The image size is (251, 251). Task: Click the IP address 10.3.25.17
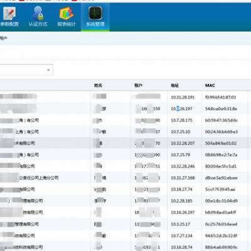[180, 224]
